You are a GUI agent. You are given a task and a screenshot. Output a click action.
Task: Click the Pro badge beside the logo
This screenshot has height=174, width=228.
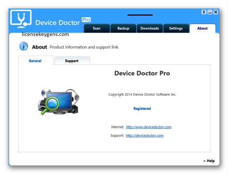pyautogui.click(x=86, y=20)
